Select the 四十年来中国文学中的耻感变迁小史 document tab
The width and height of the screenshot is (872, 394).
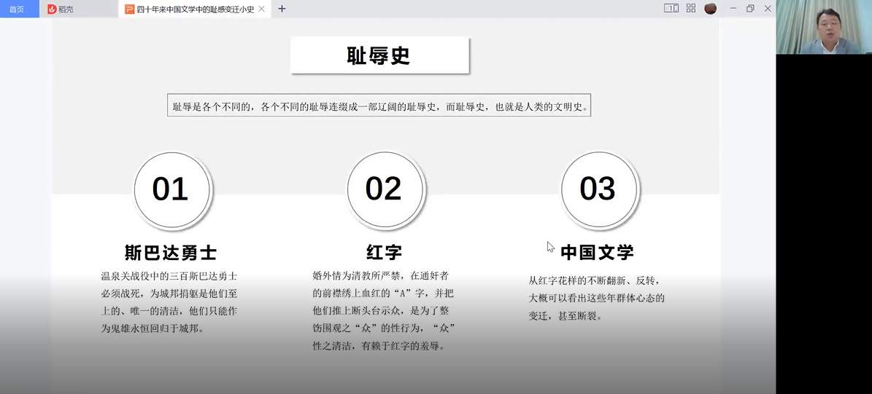tap(195, 9)
